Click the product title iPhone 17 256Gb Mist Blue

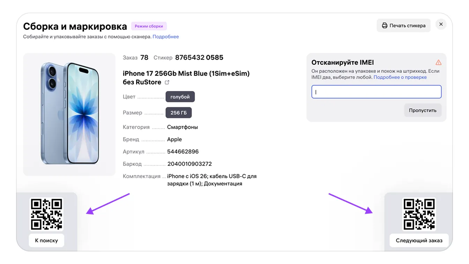pyautogui.click(x=186, y=78)
